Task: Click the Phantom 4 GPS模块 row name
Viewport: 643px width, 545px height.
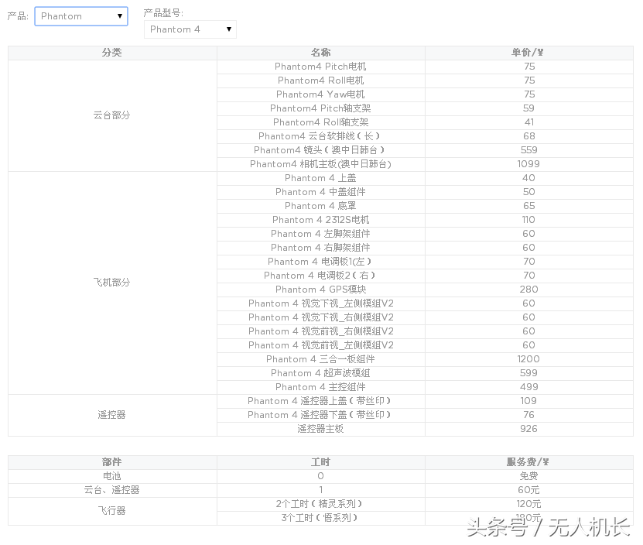Action: [x=320, y=290]
